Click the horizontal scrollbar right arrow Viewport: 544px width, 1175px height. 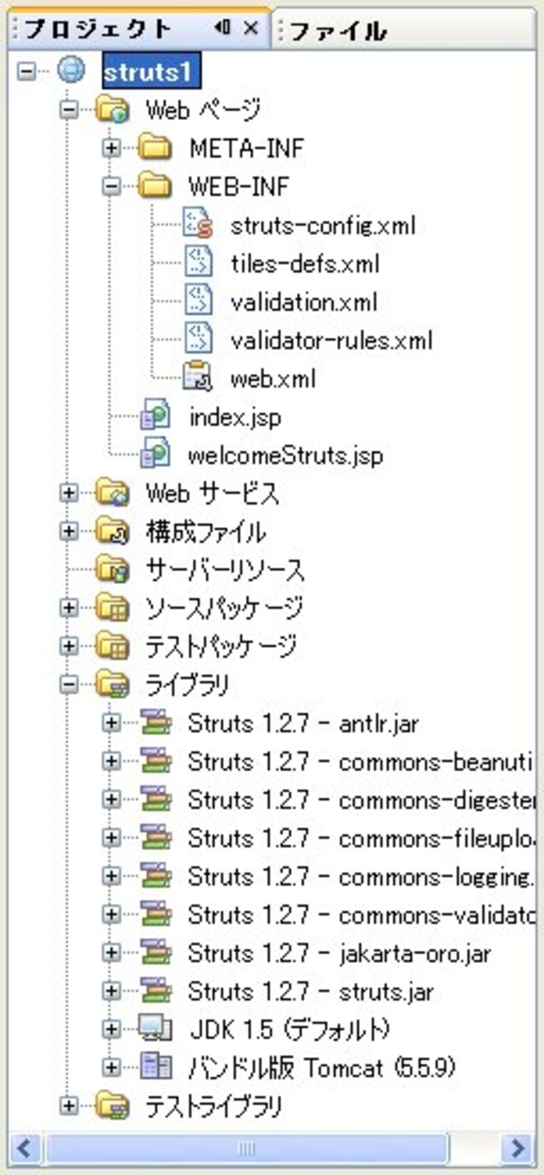click(x=518, y=1148)
